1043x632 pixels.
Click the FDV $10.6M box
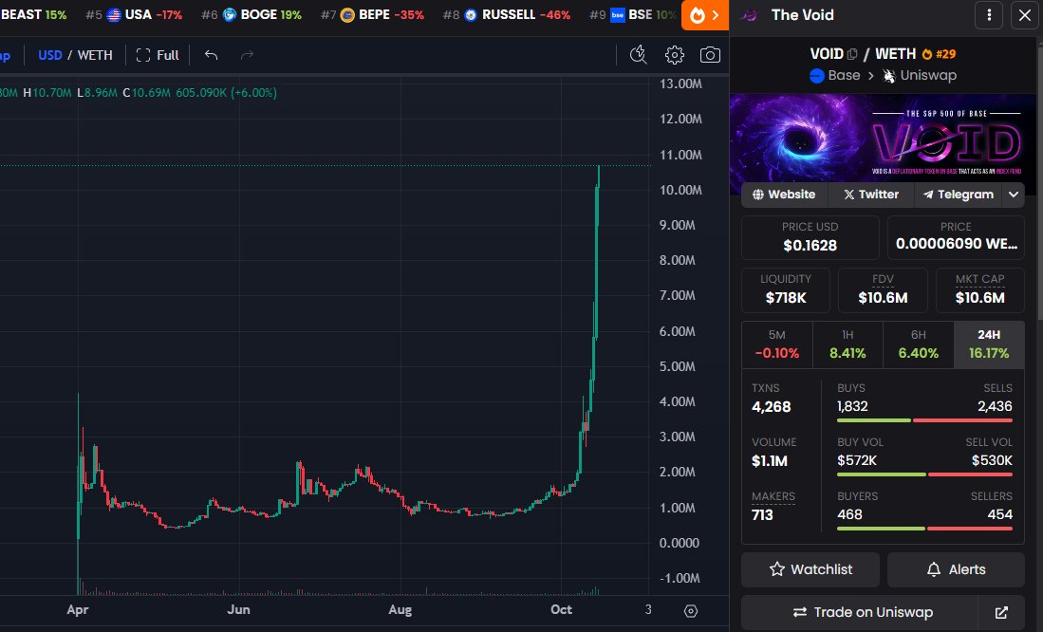click(x=883, y=289)
